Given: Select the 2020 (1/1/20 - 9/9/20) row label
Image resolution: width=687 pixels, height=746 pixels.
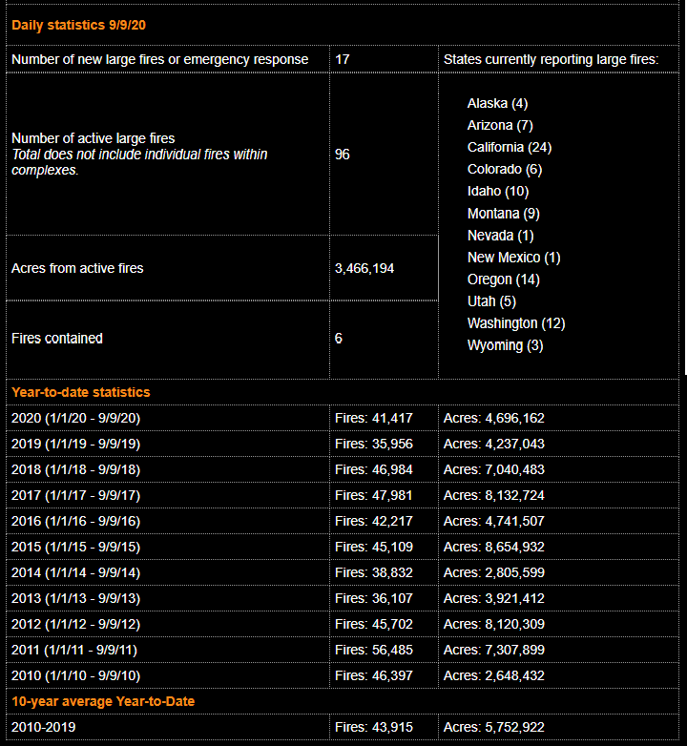Looking at the screenshot, I should coord(75,418).
